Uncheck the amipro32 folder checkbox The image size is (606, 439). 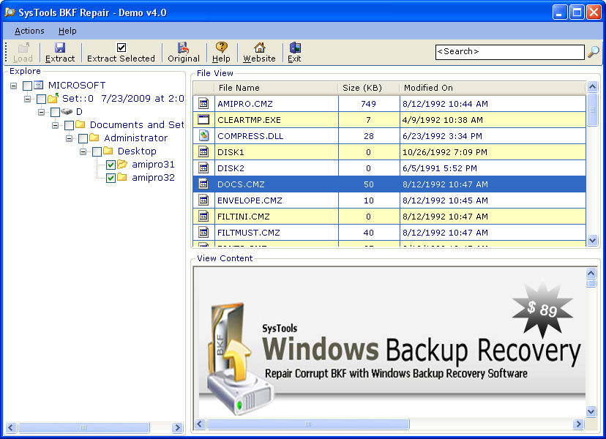[x=111, y=178]
